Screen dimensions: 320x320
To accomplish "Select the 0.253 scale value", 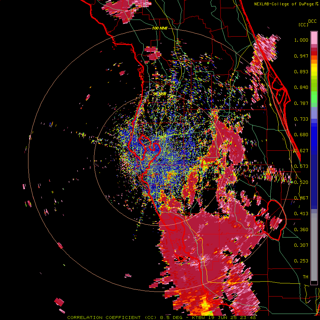I will point(301,261).
